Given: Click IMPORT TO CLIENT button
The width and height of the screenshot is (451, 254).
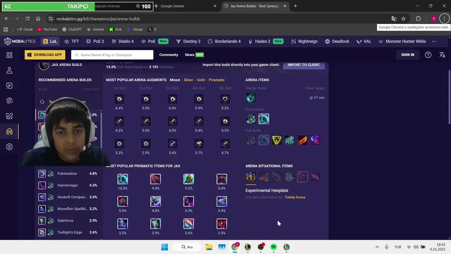Looking at the screenshot, I should [x=304, y=65].
